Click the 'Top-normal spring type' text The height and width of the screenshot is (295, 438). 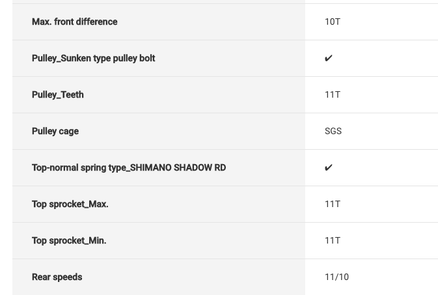[79, 167]
